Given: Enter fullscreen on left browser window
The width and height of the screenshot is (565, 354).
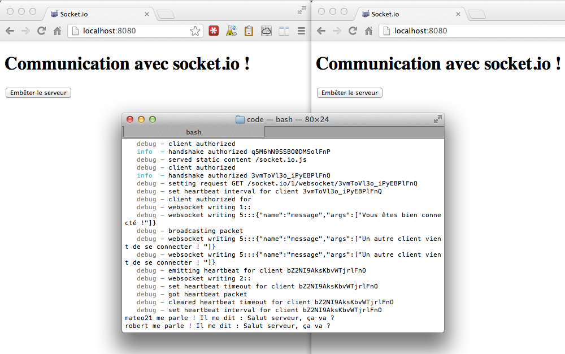Looking at the screenshot, I should coord(302,10).
